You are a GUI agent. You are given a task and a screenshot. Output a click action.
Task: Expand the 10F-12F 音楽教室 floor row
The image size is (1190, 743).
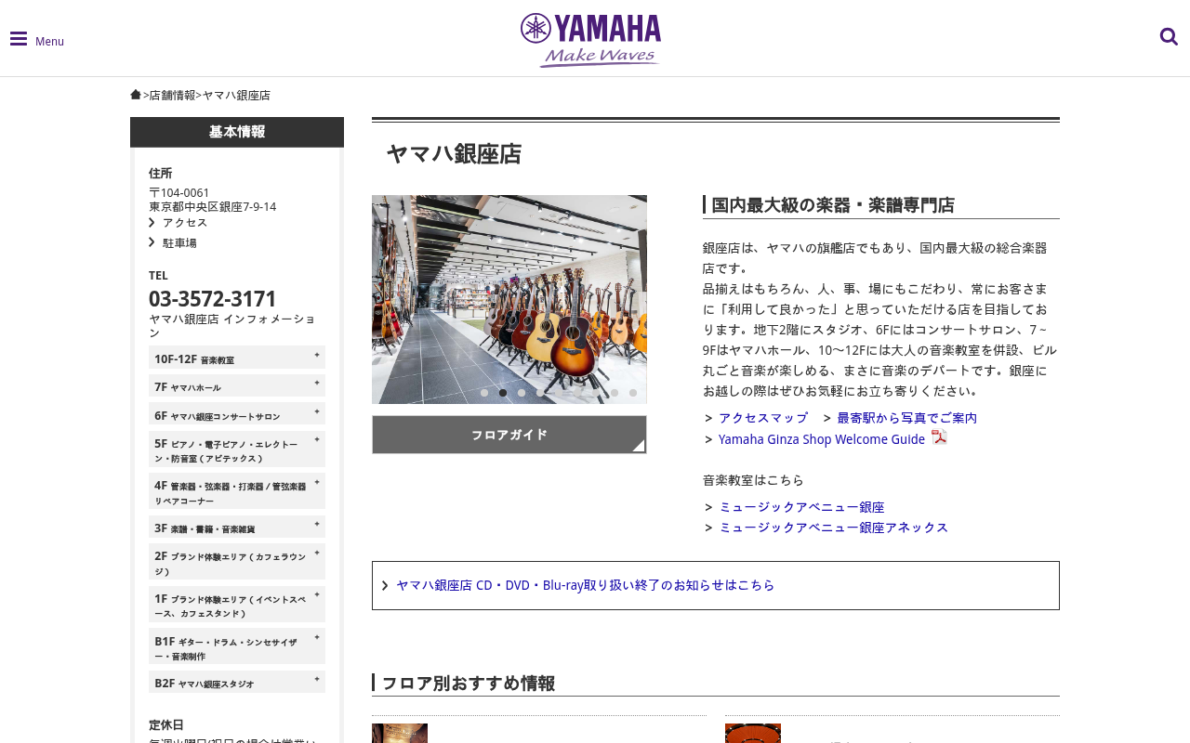(x=237, y=358)
